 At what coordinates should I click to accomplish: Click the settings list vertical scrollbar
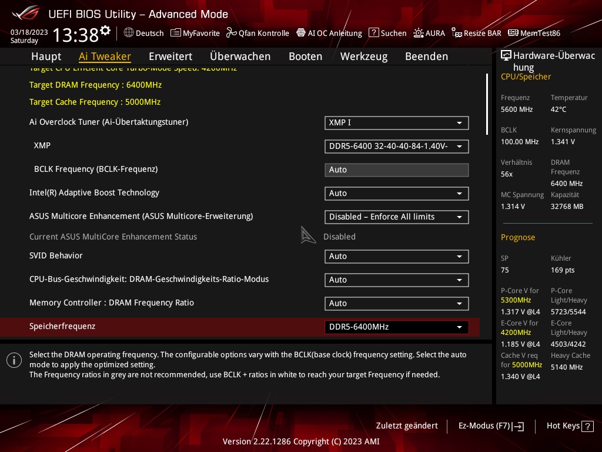coord(487,104)
